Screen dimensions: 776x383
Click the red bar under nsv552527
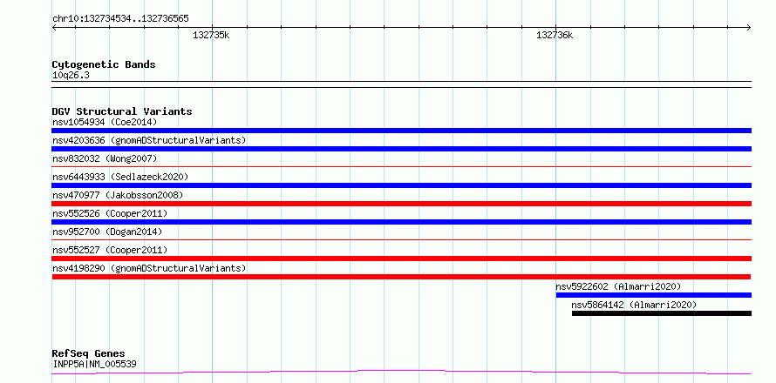coord(401,259)
